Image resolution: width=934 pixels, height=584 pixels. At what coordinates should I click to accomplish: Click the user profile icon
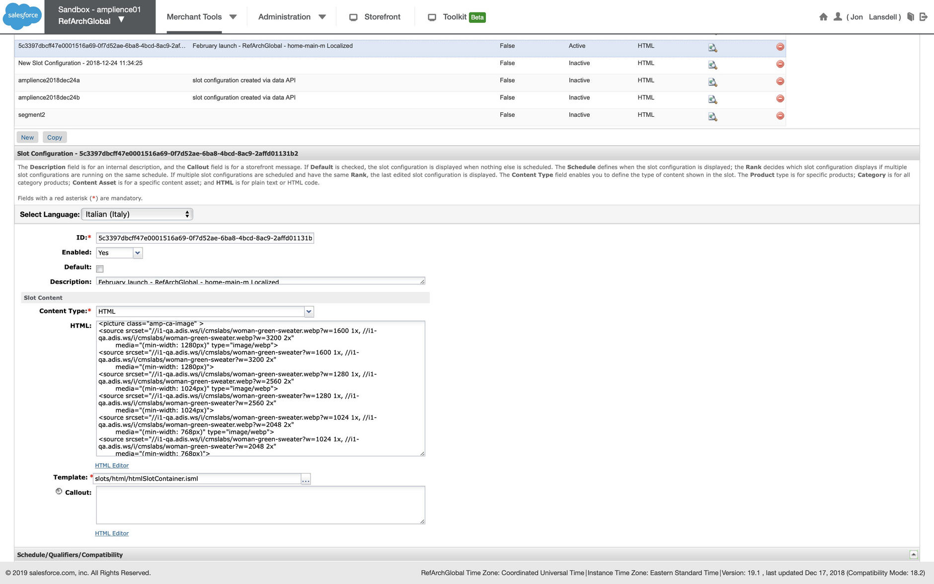click(838, 17)
